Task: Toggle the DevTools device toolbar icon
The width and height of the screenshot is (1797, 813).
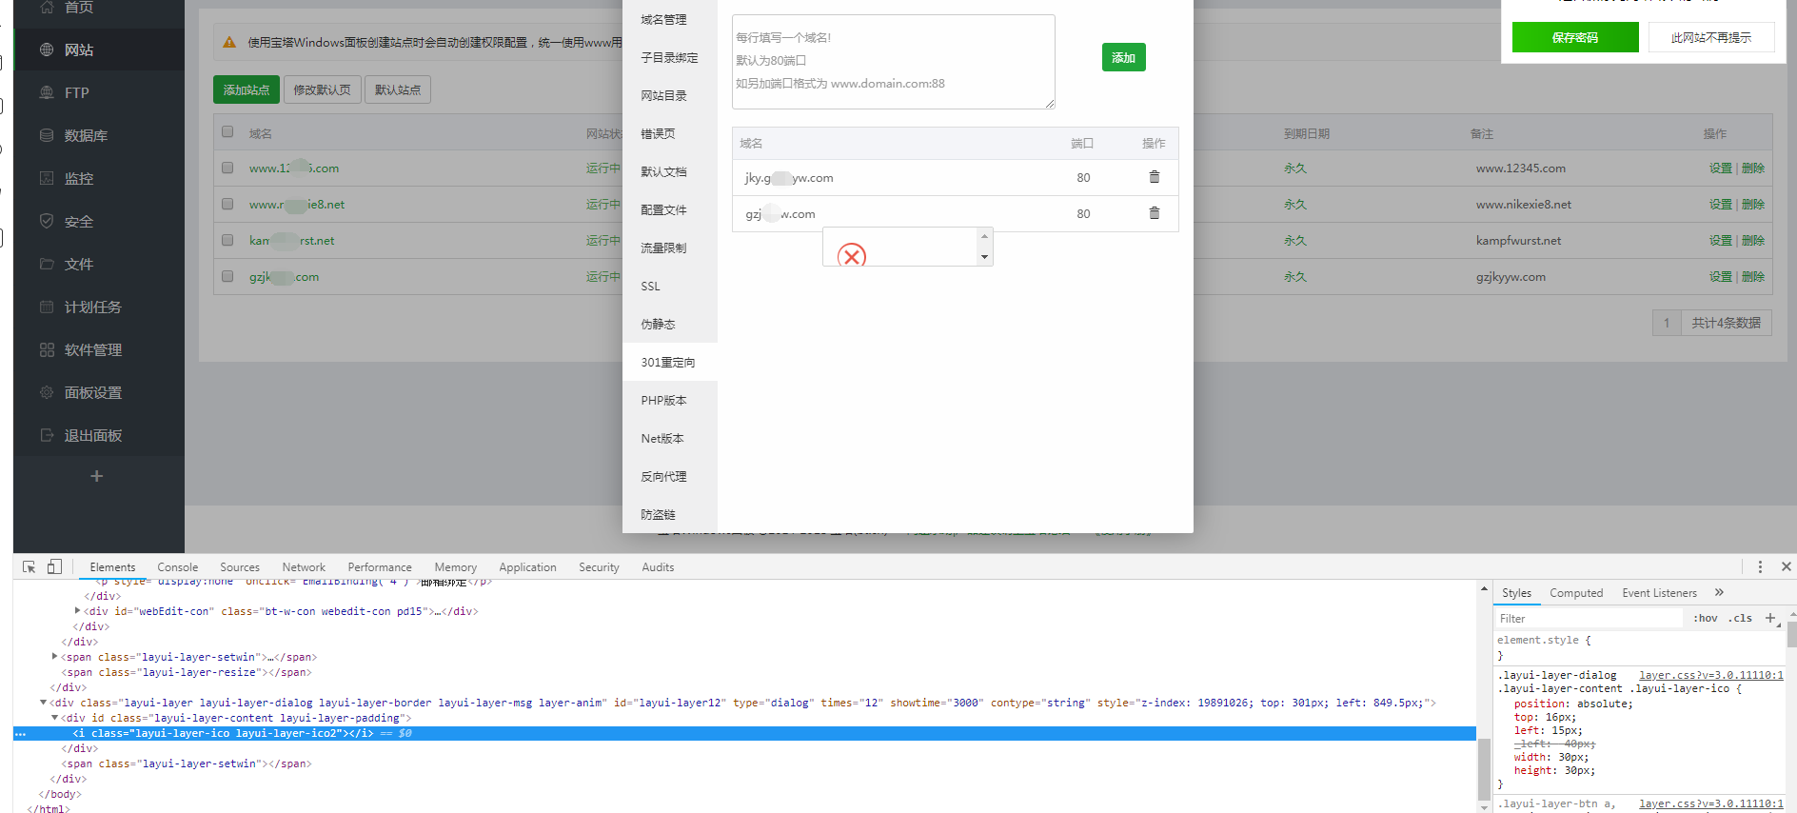Action: click(55, 566)
